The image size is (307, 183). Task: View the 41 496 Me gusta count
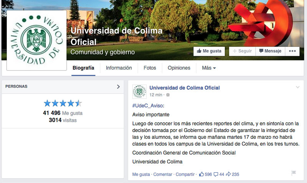(63, 113)
